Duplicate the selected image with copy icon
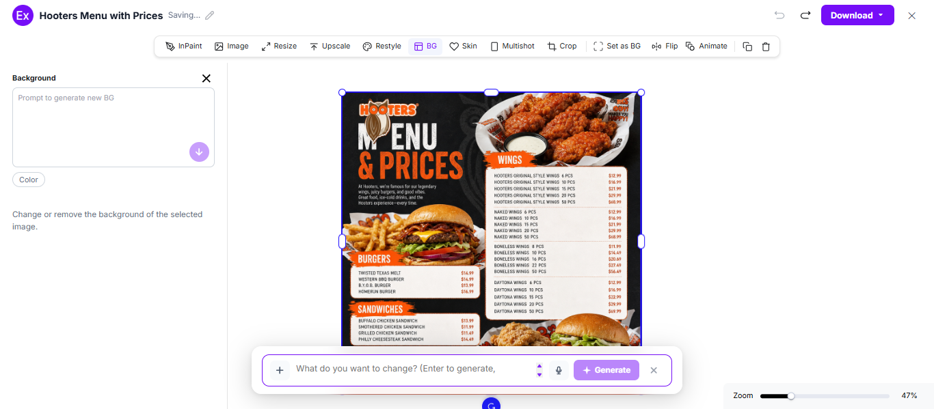This screenshot has width=934, height=409. point(747,46)
